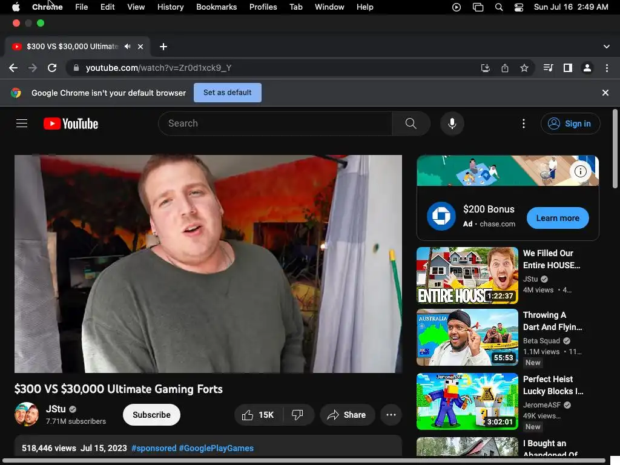Viewport: 620px width, 465px height.
Task: Open the Beta Squad Australia video thumbnail
Action: pos(467,337)
